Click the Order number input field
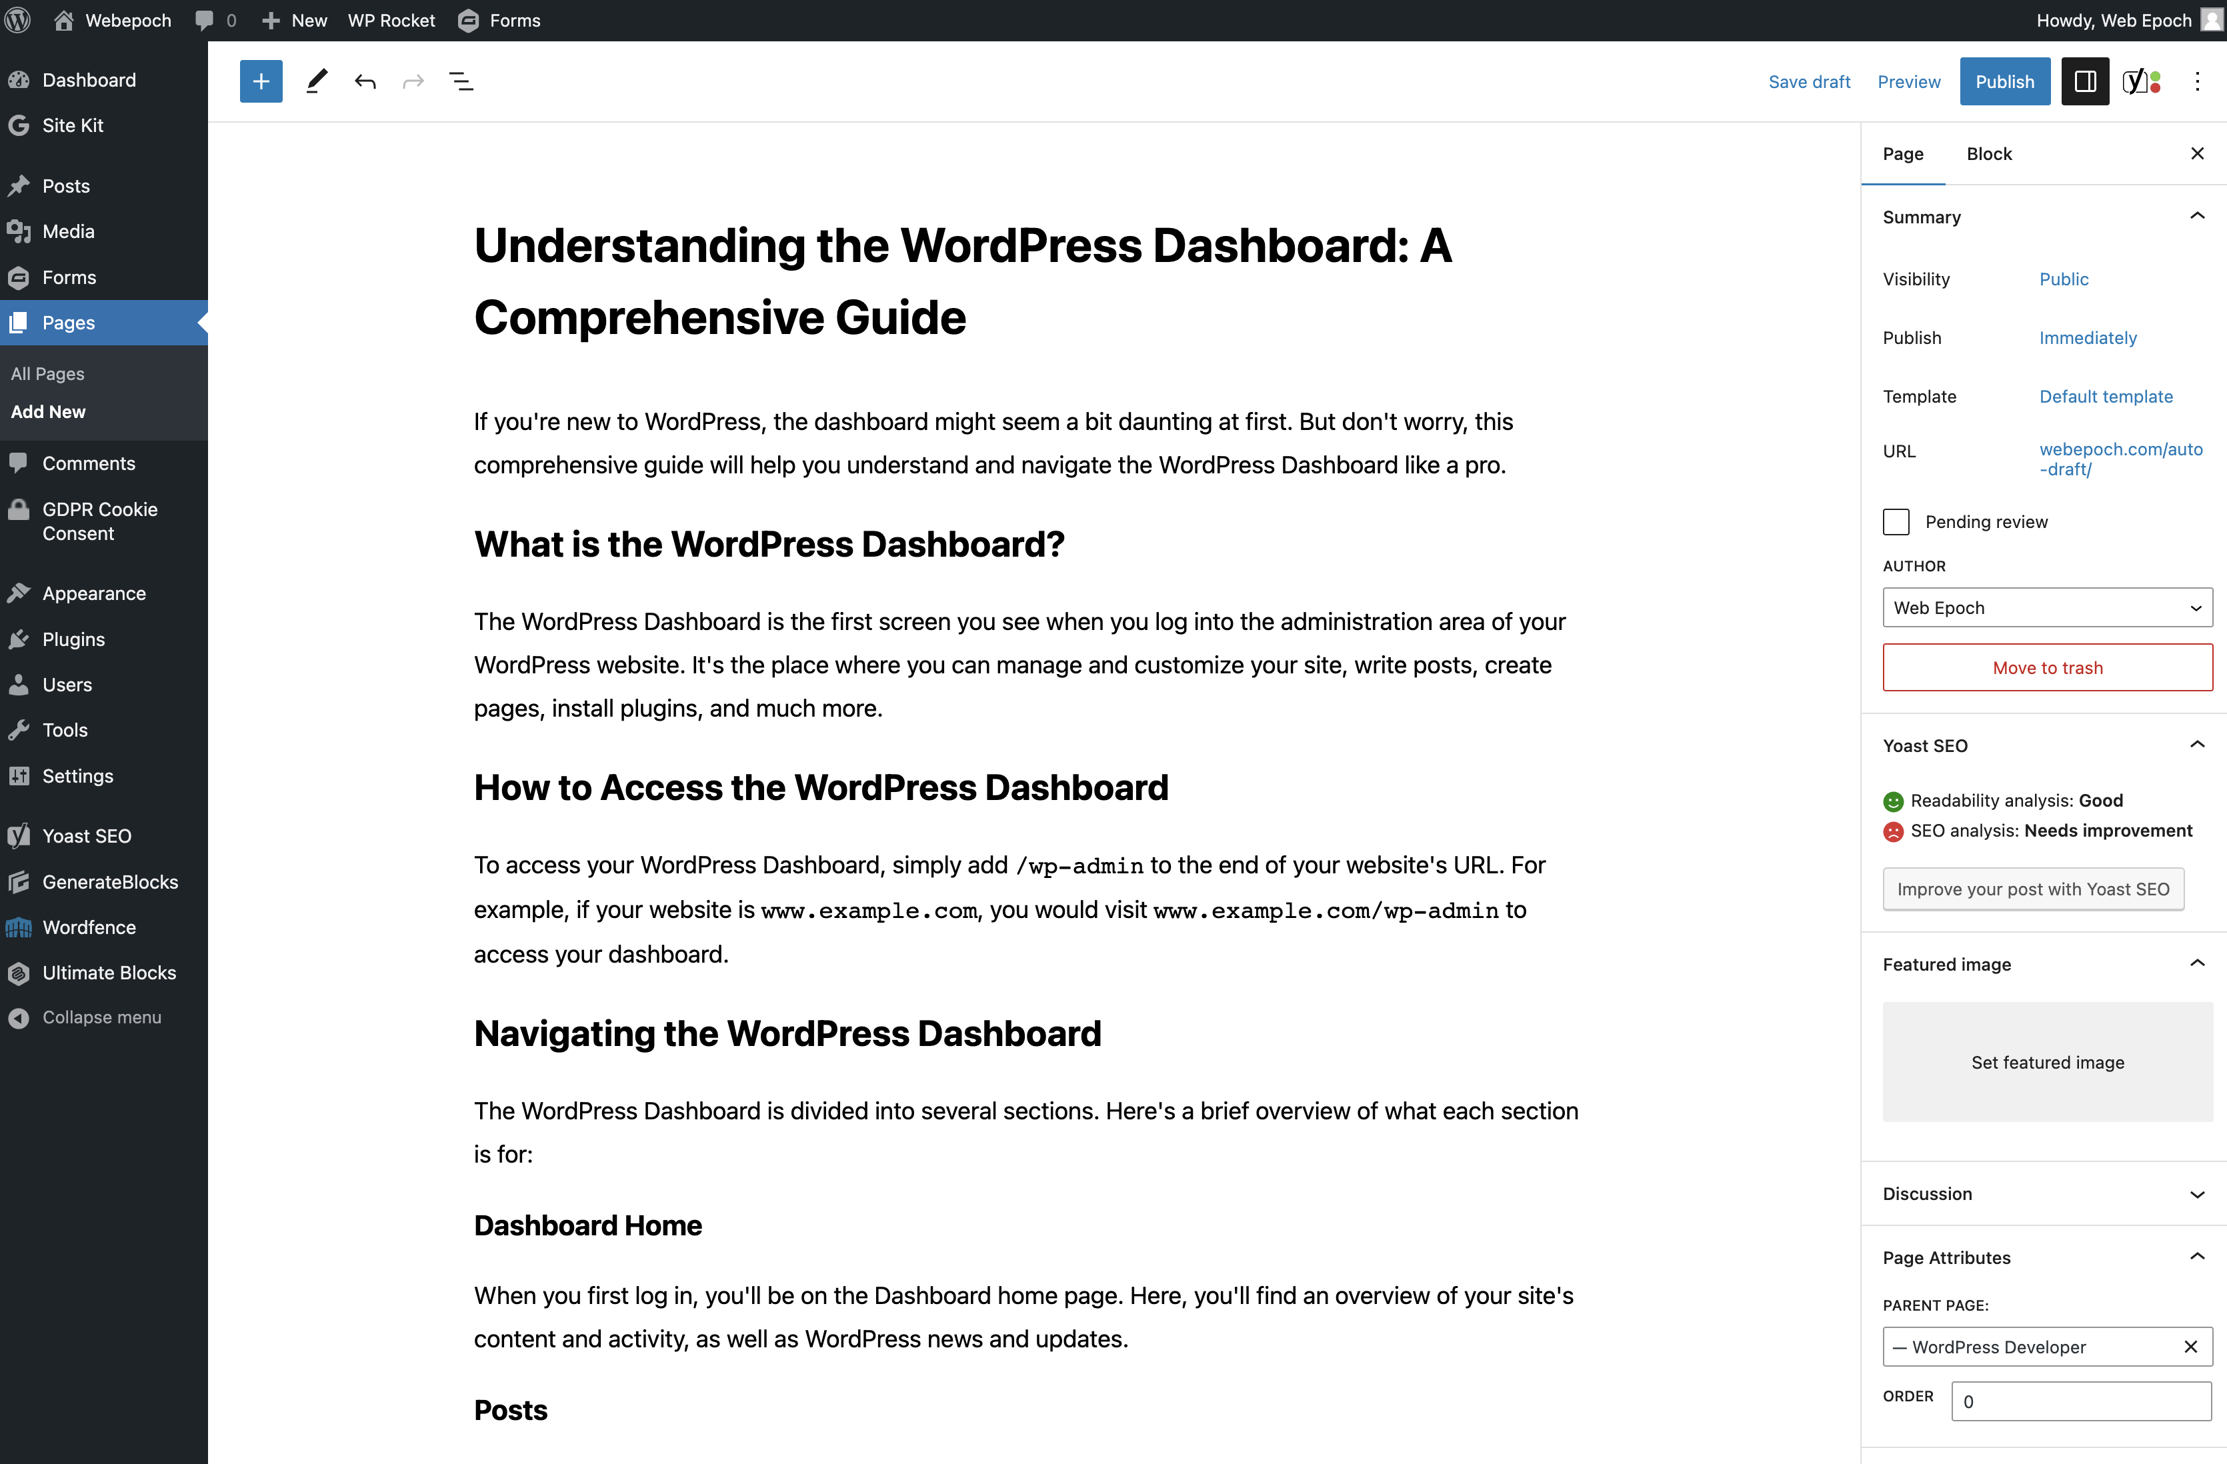Viewport: 2227px width, 1464px height. coord(2081,1401)
